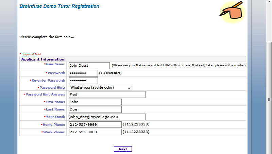Click the 4-8 characters hint text
The image size is (272, 154).
click(110, 73)
